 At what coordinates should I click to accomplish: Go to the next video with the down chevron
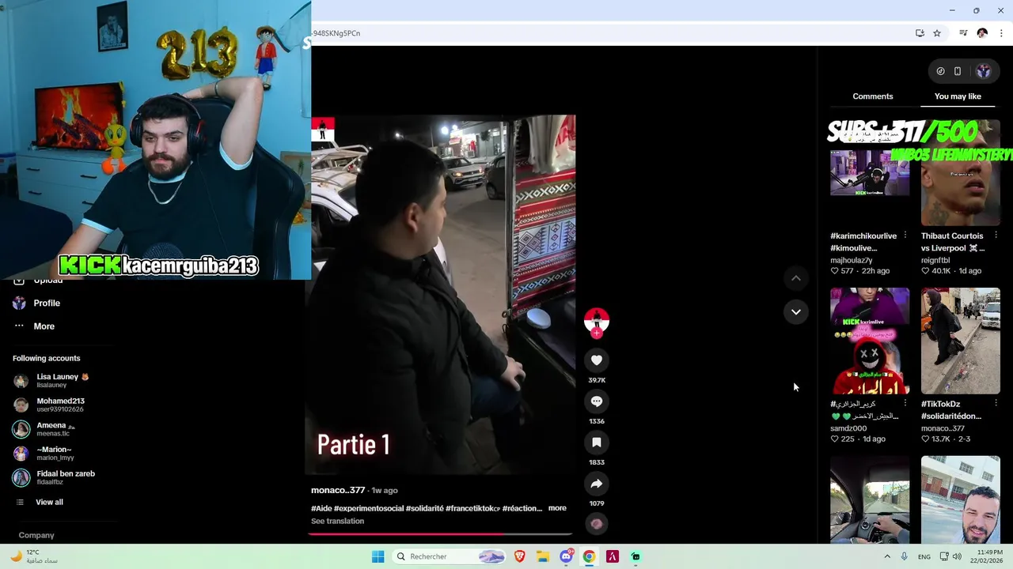pyautogui.click(x=796, y=312)
